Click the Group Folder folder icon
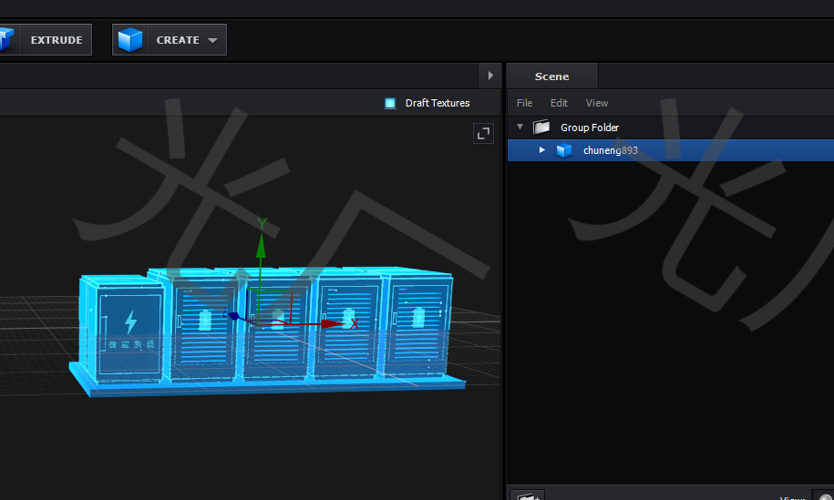 pos(541,128)
